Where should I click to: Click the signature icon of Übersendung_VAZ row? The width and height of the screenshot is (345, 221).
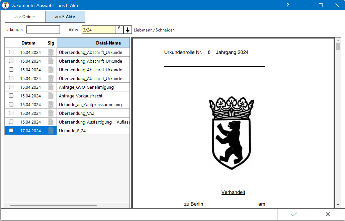pyautogui.click(x=51, y=113)
